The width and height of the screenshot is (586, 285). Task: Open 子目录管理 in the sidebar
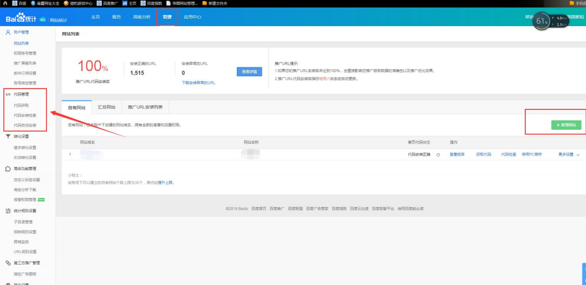point(23,222)
